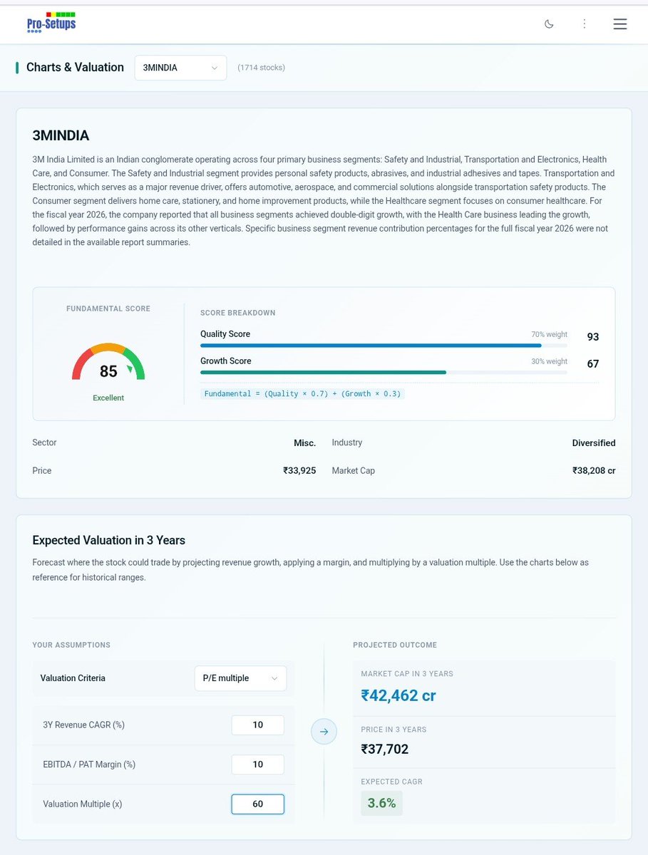The image size is (648, 855).
Task: Click the 'PROJECTED OUTCOME' section label
Action: coord(395,646)
